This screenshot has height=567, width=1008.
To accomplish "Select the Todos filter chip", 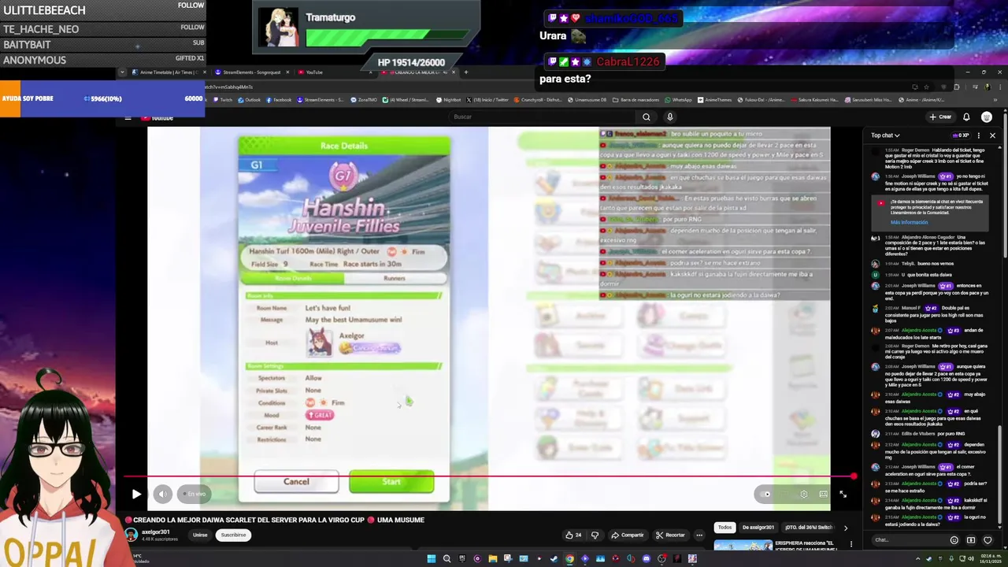I will (725, 527).
